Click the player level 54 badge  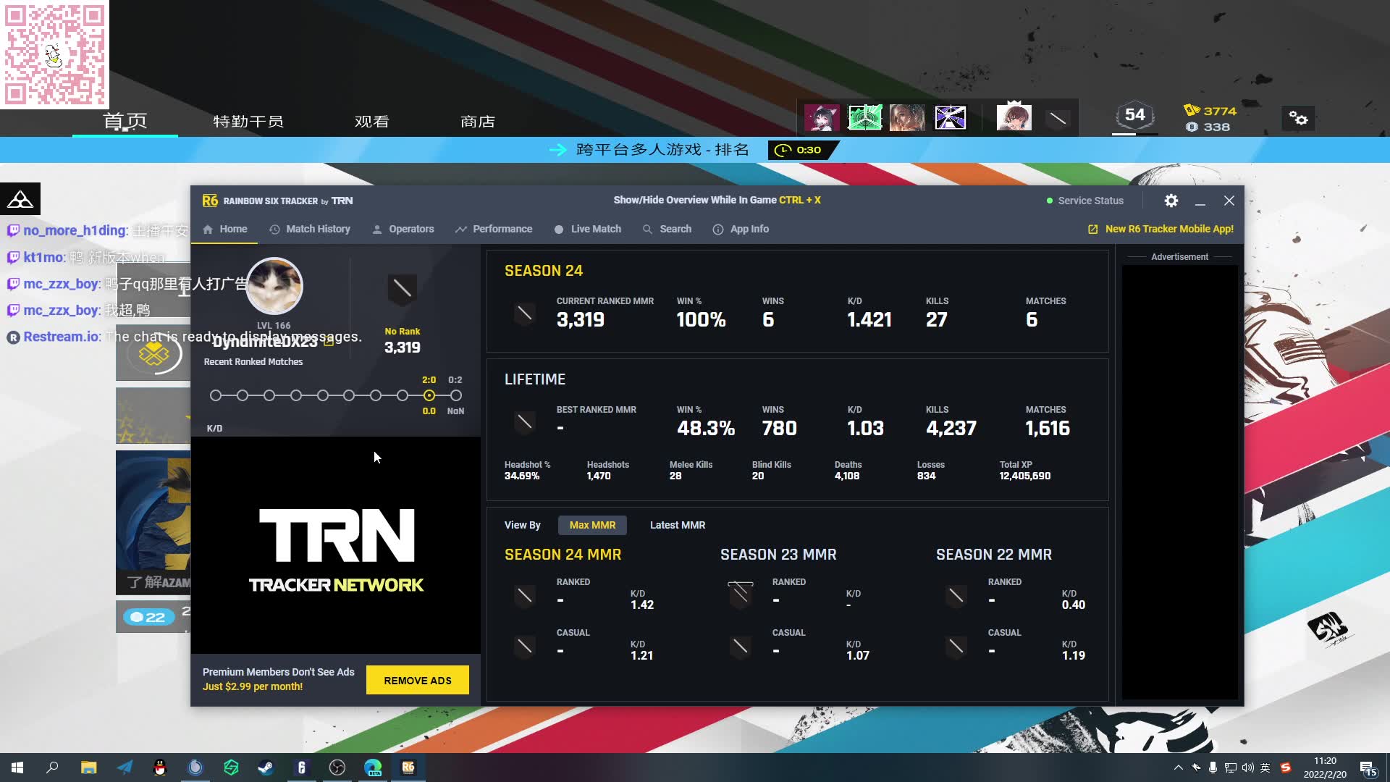pyautogui.click(x=1134, y=115)
